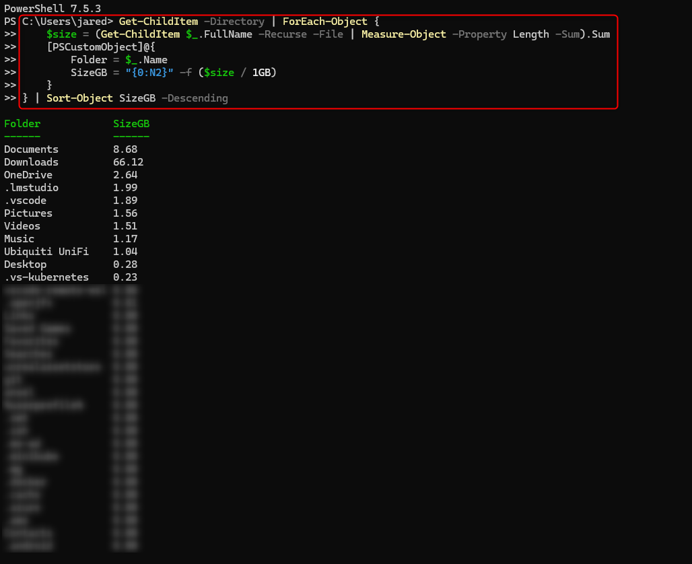Click the ForEach-Object cmdlet

pyautogui.click(x=326, y=21)
